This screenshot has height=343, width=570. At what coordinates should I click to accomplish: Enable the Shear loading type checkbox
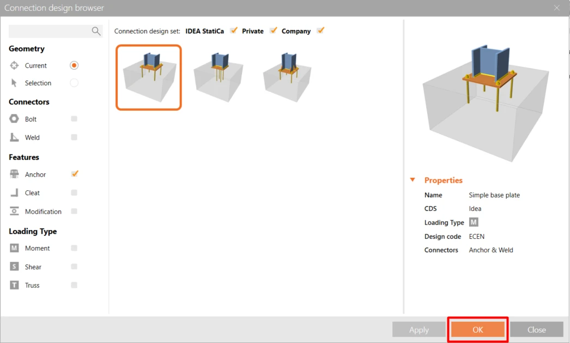(74, 267)
